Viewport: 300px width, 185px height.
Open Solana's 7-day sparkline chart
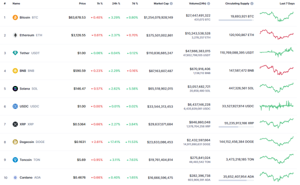tap(276, 88)
